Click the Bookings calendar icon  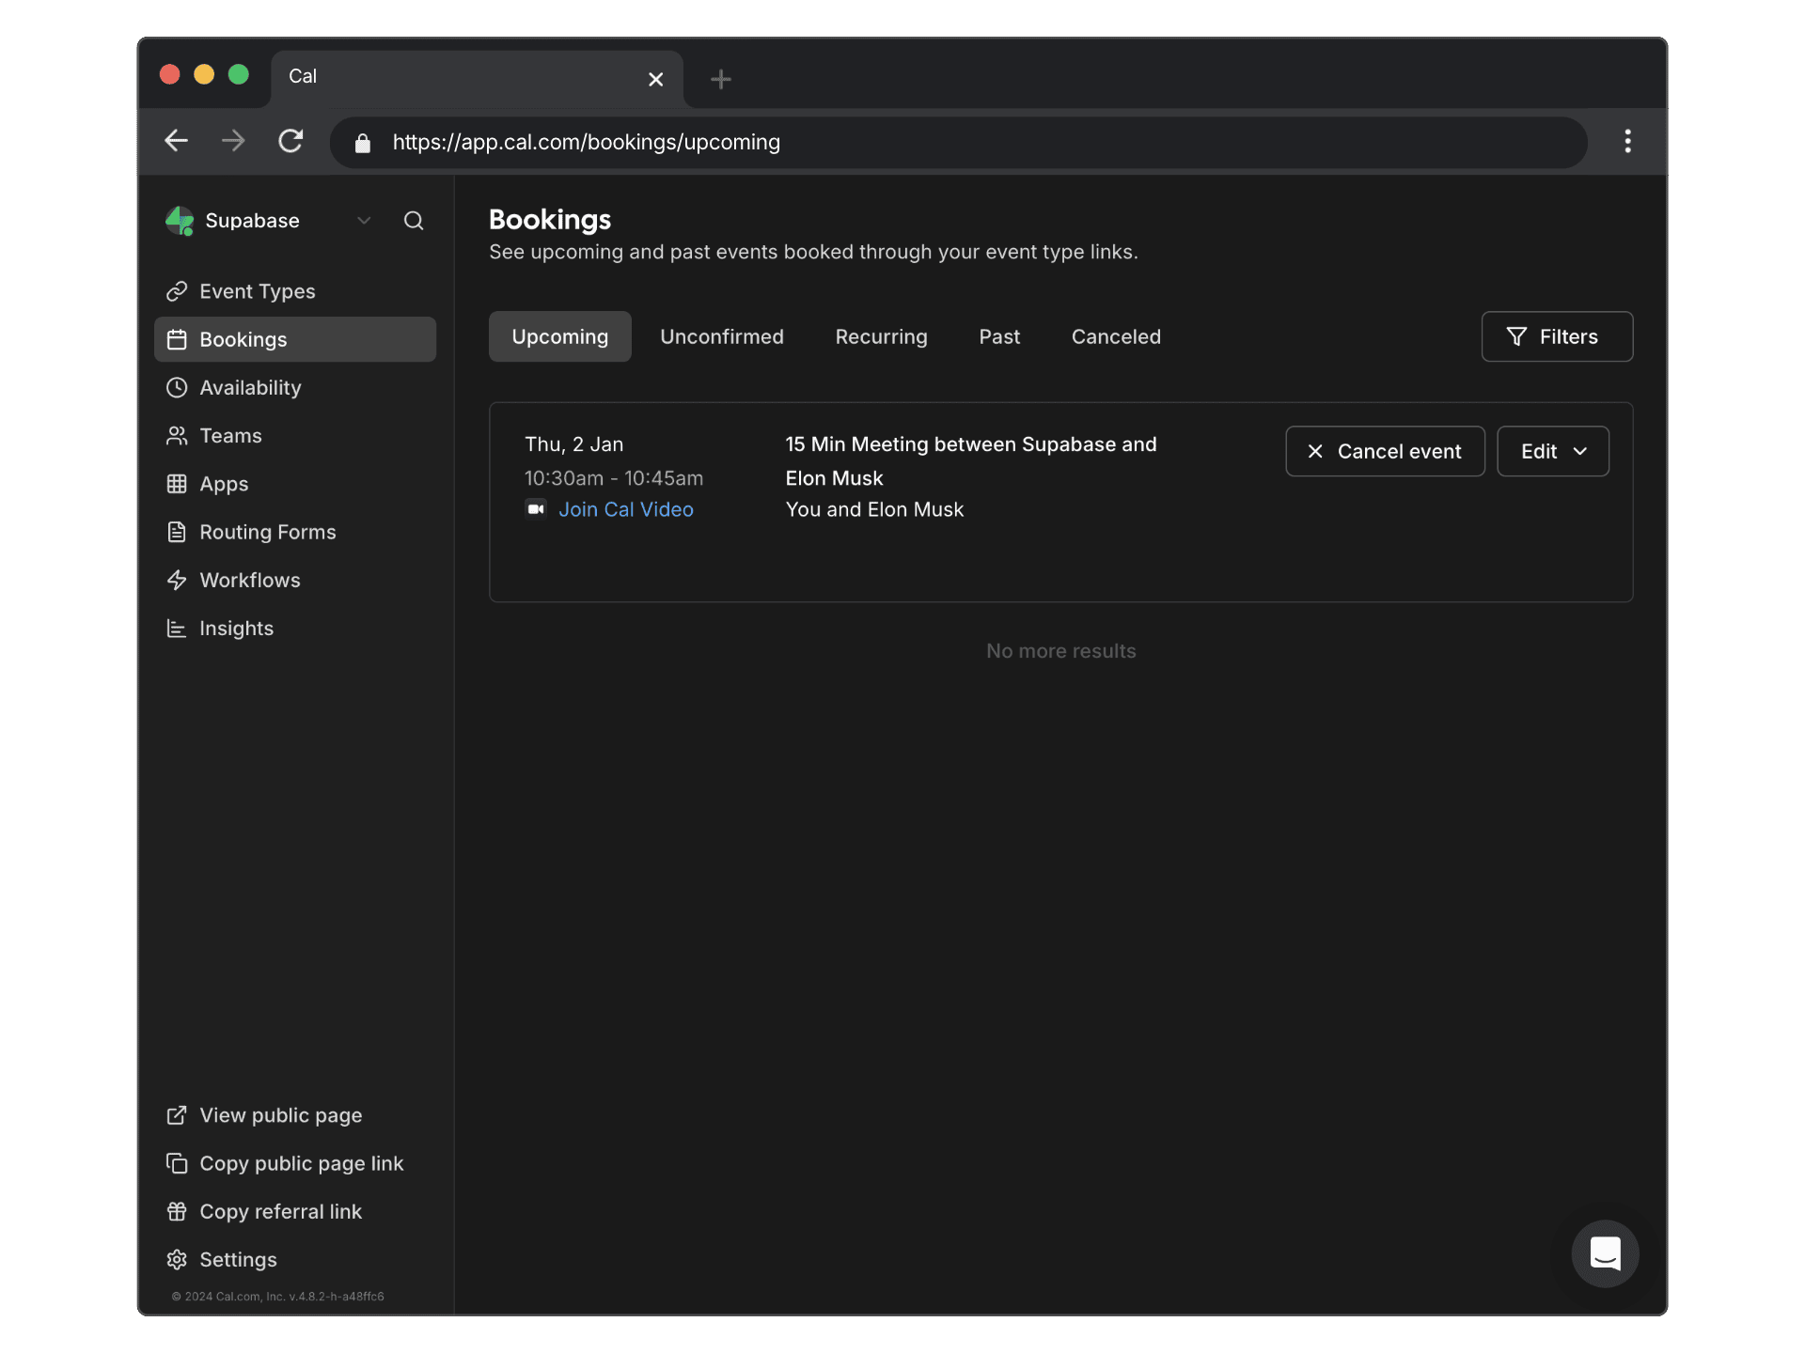tap(177, 339)
